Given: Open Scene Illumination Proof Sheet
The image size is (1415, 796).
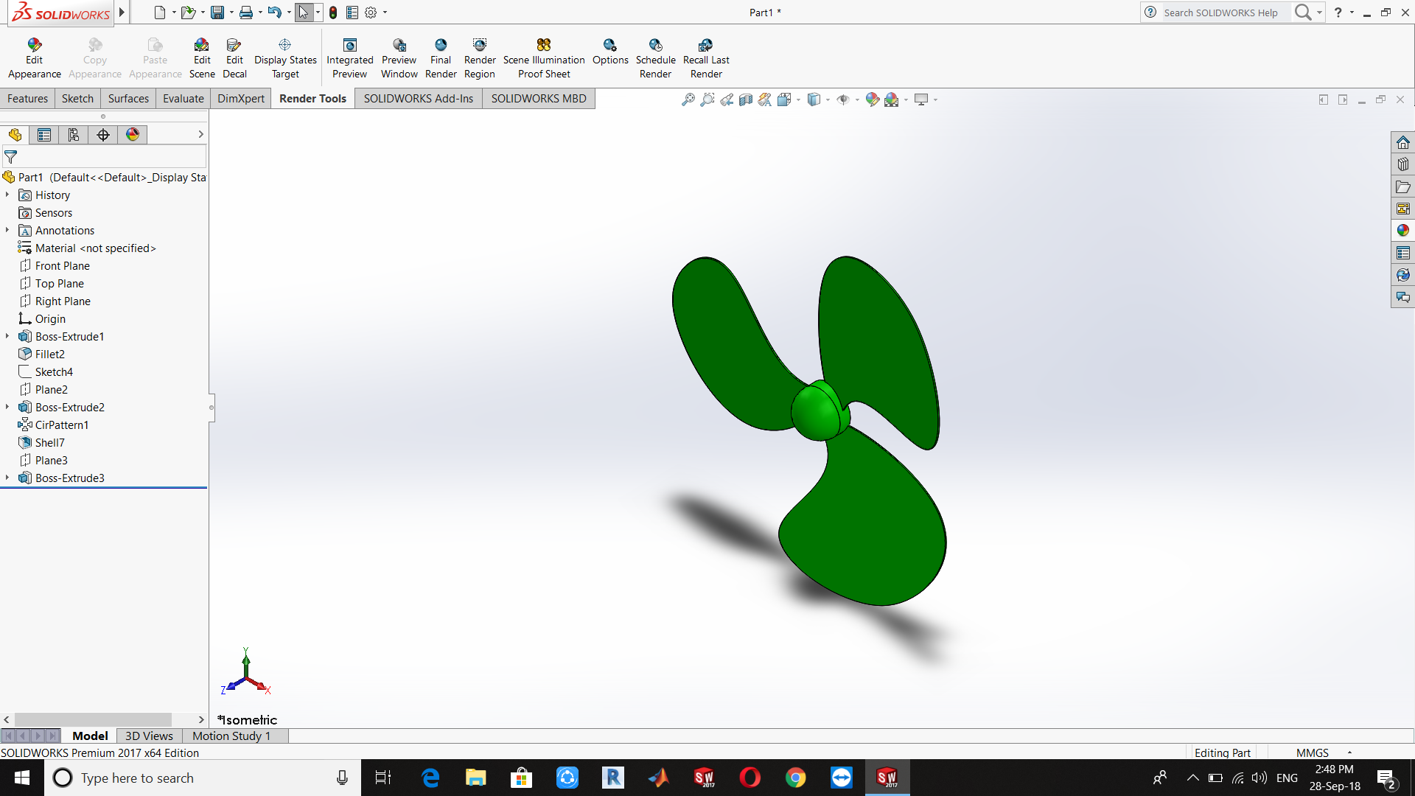Looking at the screenshot, I should [x=544, y=59].
